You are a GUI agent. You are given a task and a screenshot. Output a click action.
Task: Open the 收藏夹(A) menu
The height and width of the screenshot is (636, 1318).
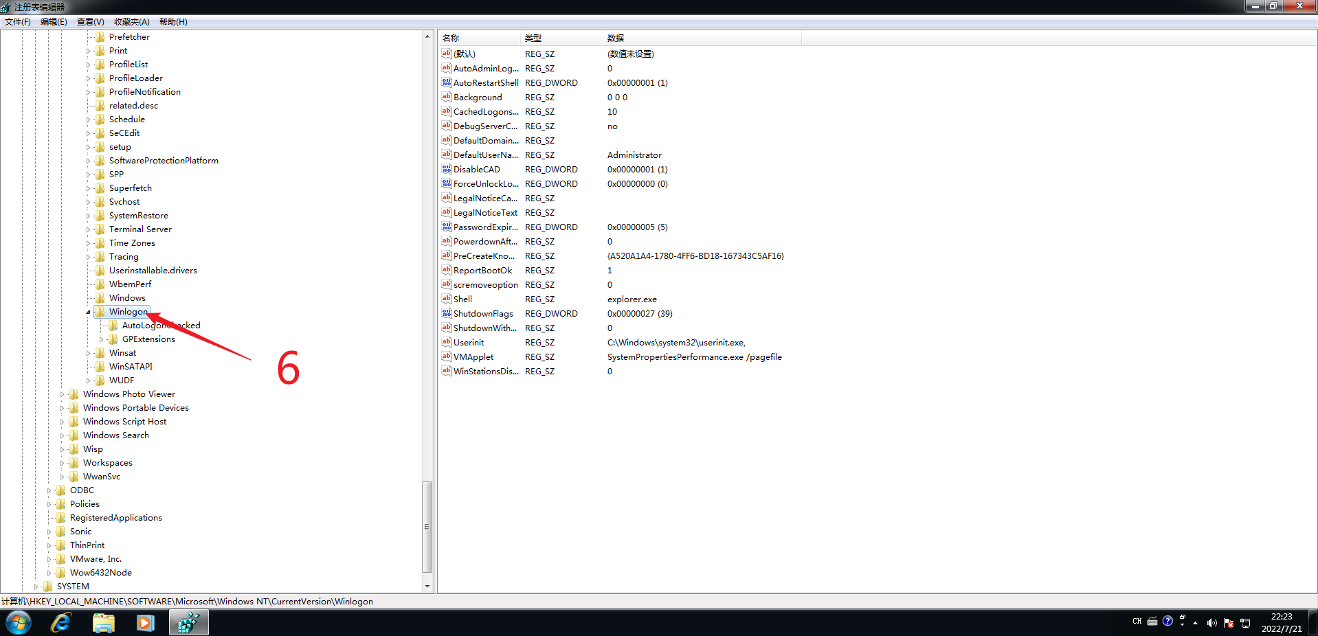click(x=132, y=22)
